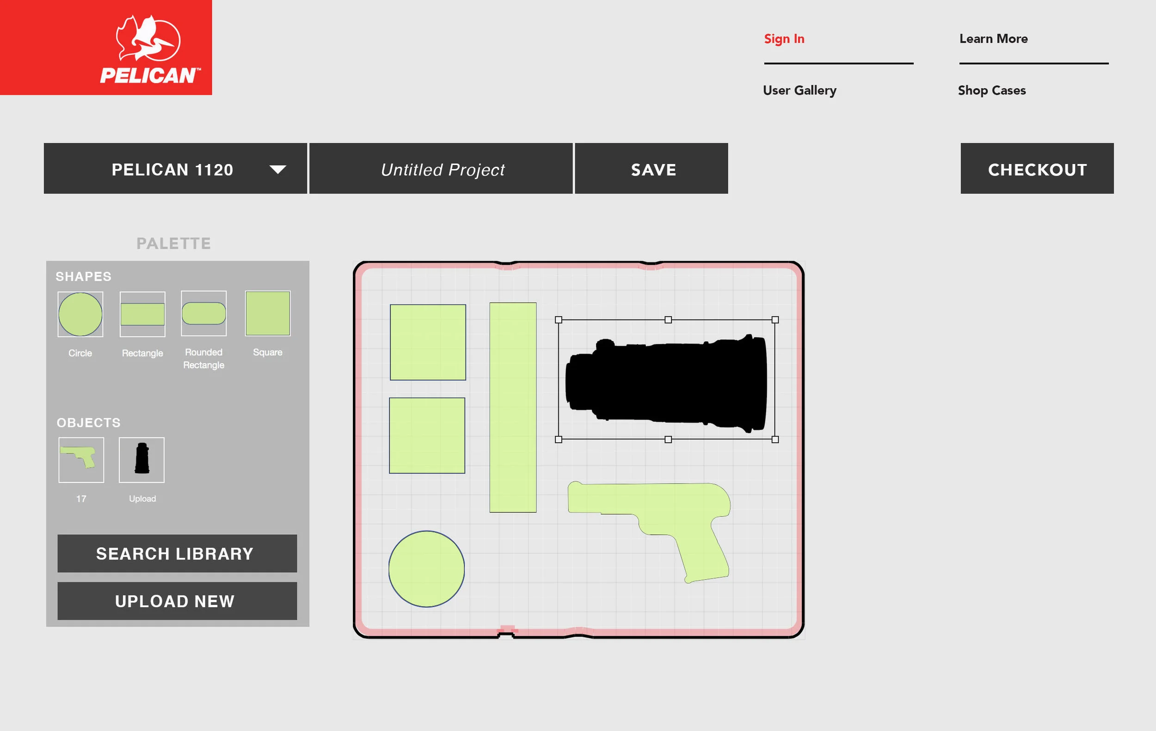This screenshot has height=731, width=1156.
Task: Go to User Gallery
Action: (799, 90)
